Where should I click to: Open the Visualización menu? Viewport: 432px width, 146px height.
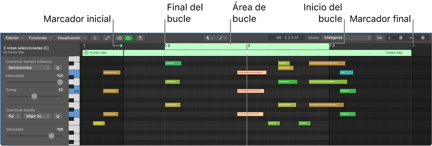pos(71,38)
